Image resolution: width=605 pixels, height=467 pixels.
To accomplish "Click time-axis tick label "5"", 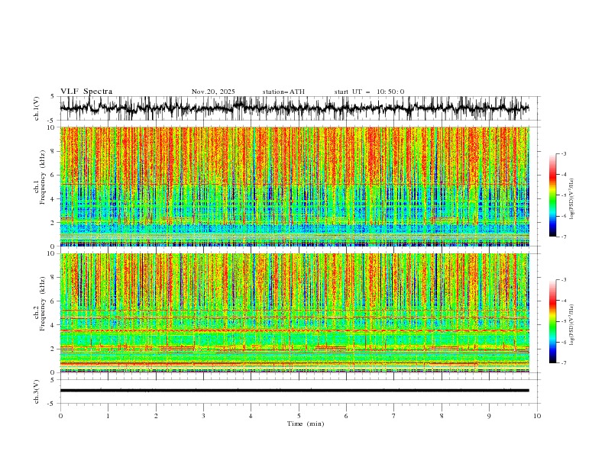I will (x=299, y=416).
